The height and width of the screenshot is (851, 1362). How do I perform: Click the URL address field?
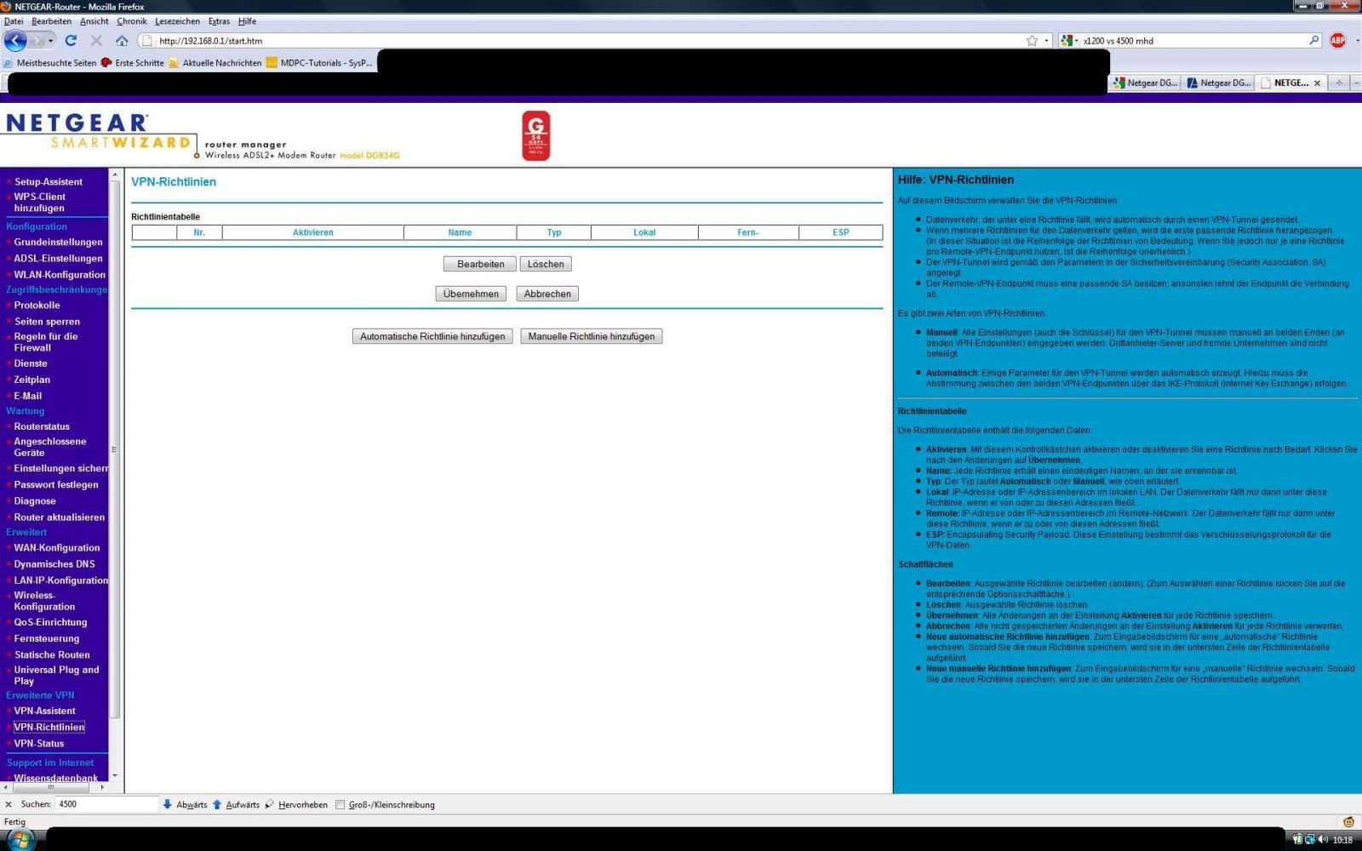click(587, 40)
